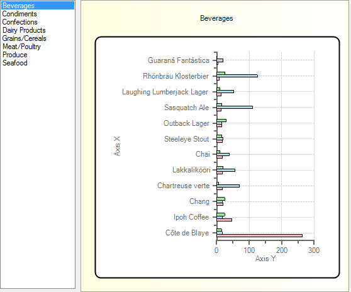Click the Lakkalikööri label

point(191,170)
